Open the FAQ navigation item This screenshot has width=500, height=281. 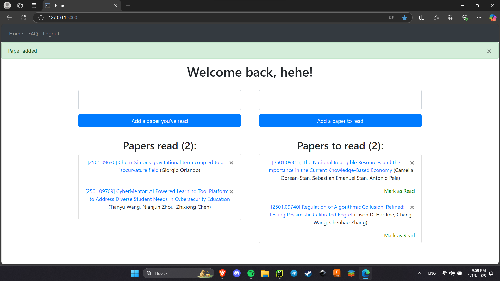(x=33, y=34)
